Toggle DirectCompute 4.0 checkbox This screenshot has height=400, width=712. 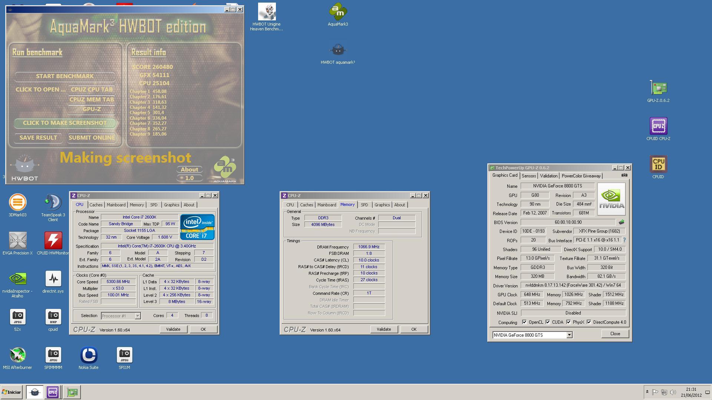pos(589,322)
